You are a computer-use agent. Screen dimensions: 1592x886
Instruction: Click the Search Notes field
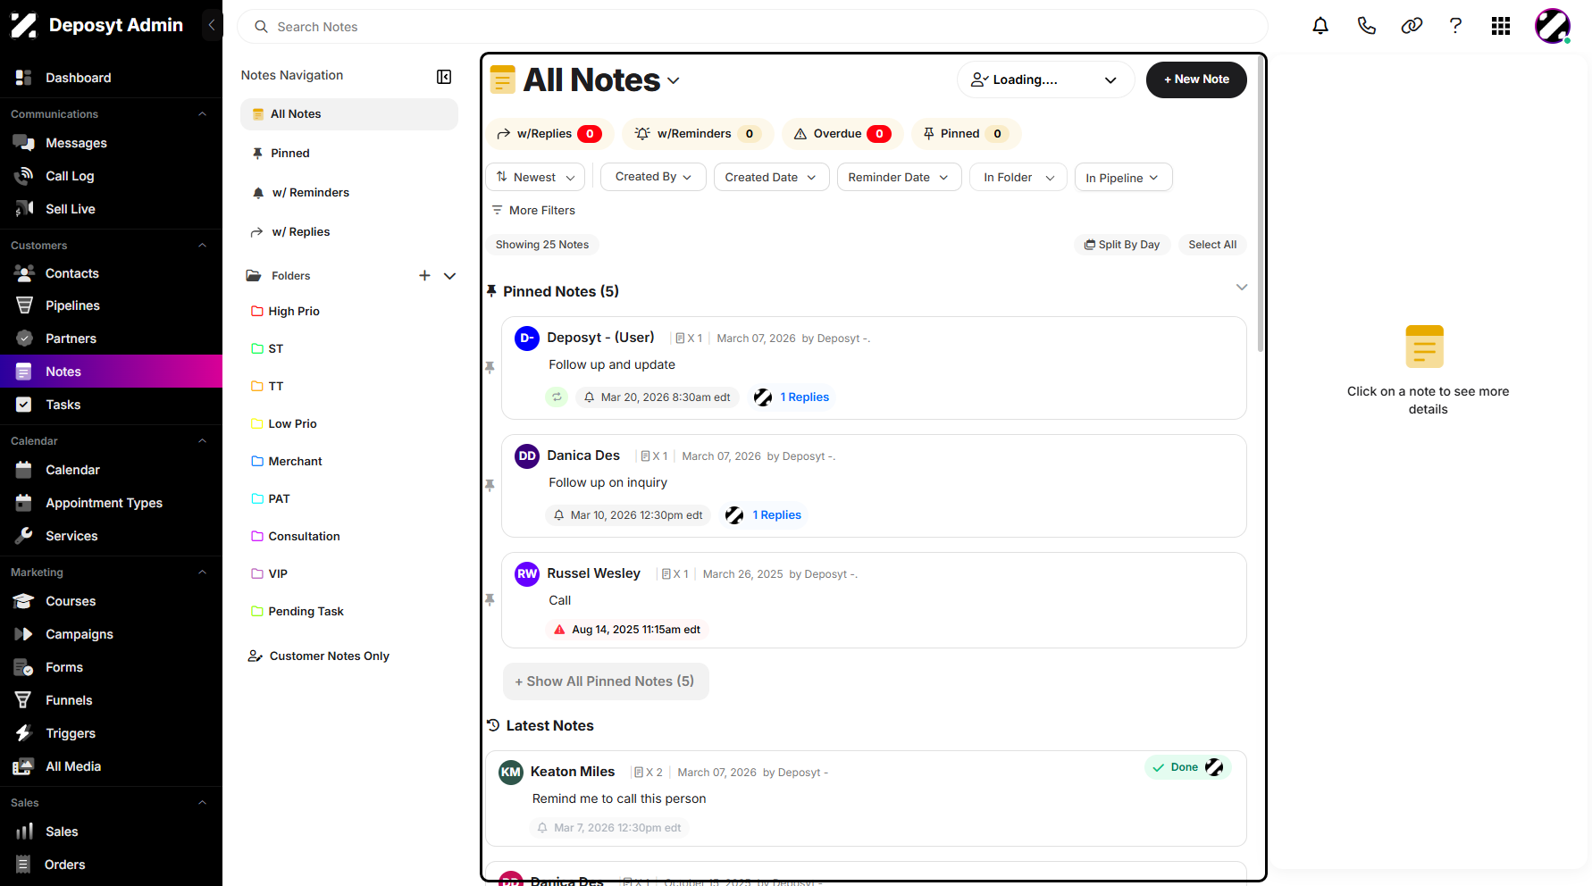coord(752,27)
